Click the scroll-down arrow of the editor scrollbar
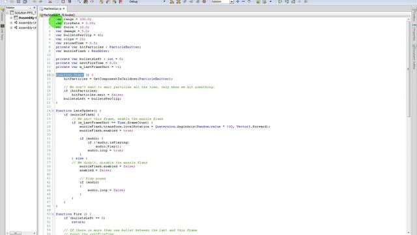417x235 pixels. coord(409,232)
